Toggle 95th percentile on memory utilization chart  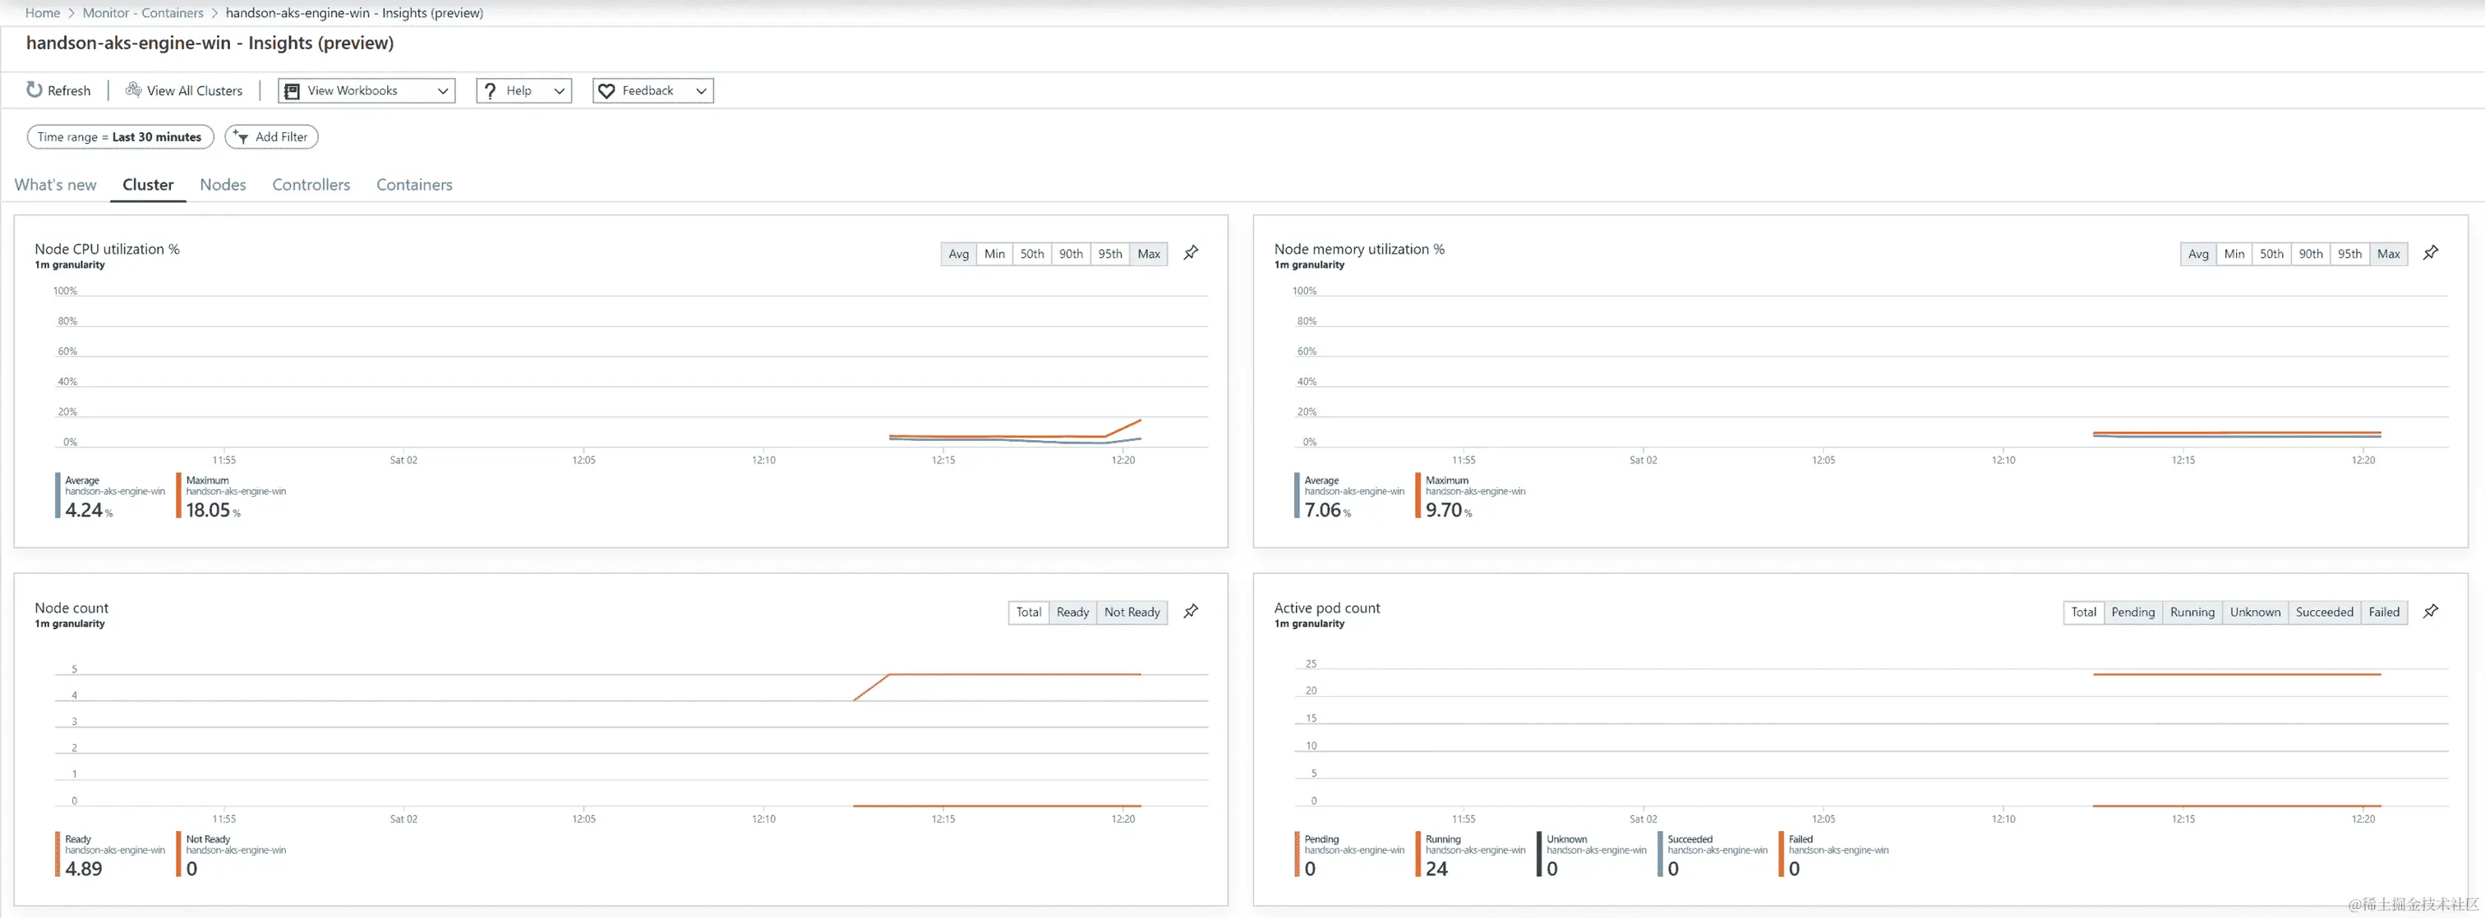click(x=2349, y=254)
